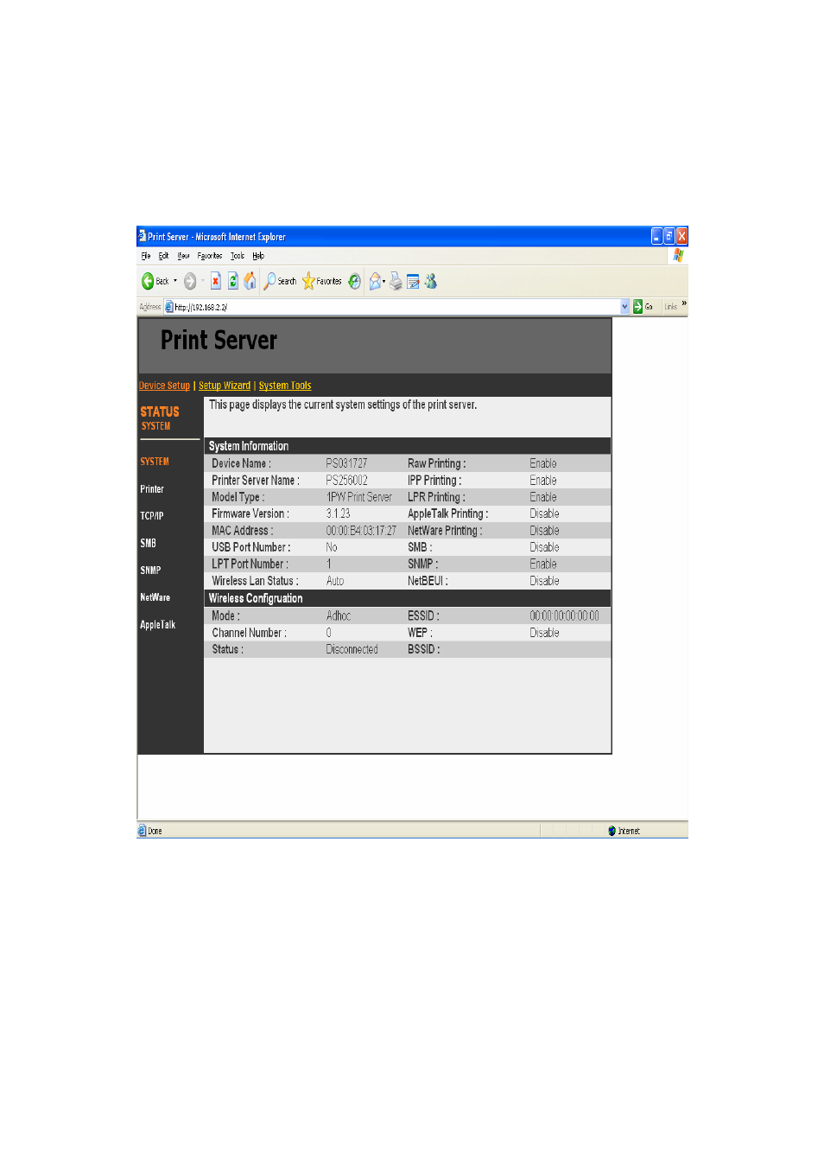This screenshot has width=824, height=1167.
Task: Open the Forward history dropdown arrow
Action: pyautogui.click(x=203, y=281)
